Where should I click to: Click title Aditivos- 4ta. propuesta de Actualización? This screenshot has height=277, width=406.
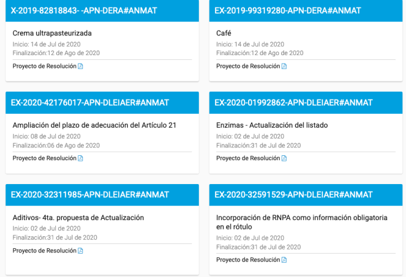[78, 218]
